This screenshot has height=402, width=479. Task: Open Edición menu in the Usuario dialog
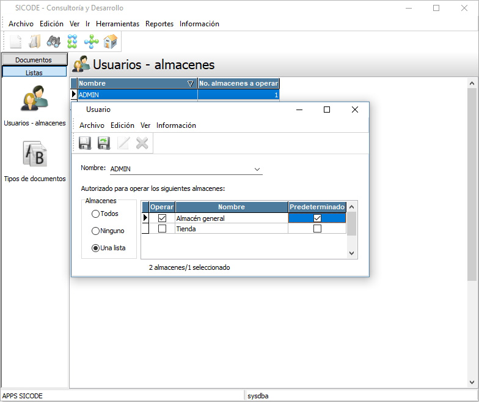(122, 125)
